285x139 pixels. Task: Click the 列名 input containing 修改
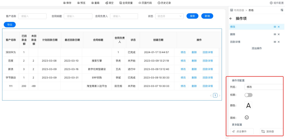pyautogui.click(x=264, y=87)
